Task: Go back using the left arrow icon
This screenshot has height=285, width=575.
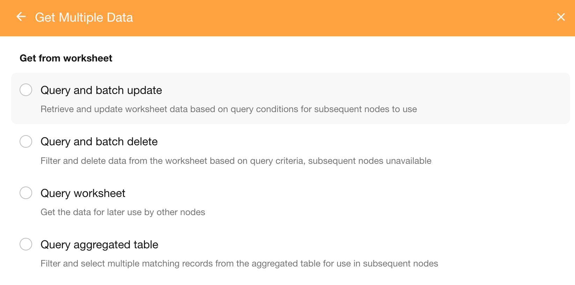Action: pyautogui.click(x=21, y=17)
